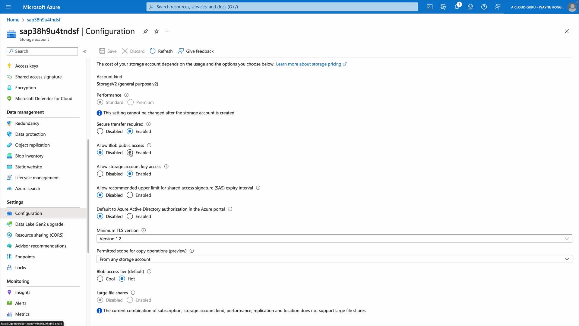This screenshot has height=326, width=579.
Task: Open the hamburger portal menu
Action: pyautogui.click(x=8, y=7)
